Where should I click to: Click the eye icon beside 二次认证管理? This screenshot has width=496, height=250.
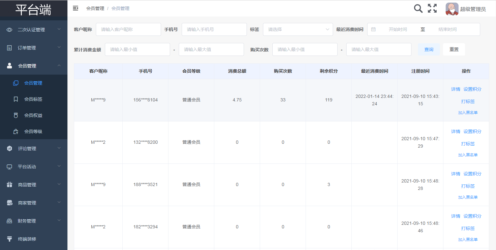tap(9, 30)
